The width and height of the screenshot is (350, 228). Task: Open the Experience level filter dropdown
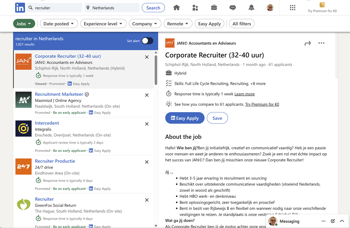[x=103, y=24]
